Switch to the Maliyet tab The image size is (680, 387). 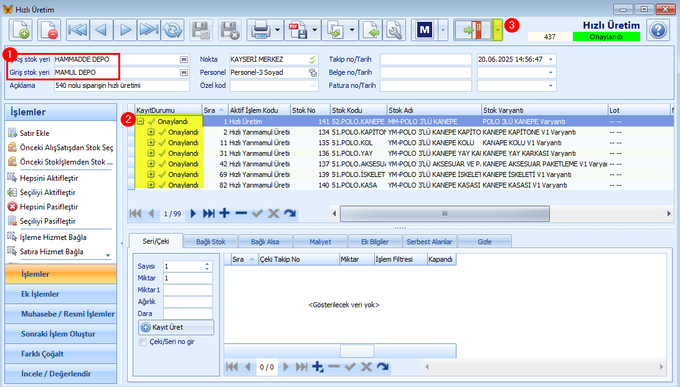coord(320,242)
